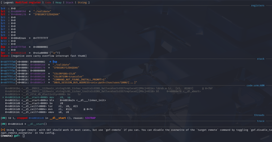Select the $pc register name
Image resolution: width=272 pixels, height=142 pixels.
click(3, 53)
